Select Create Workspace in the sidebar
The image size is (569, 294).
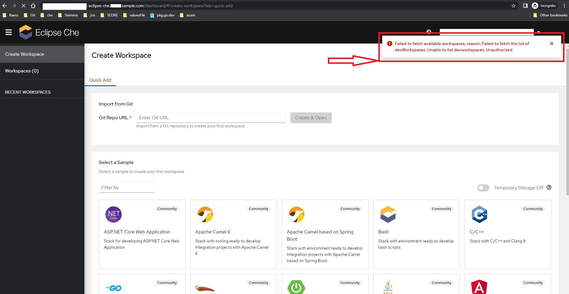tap(42, 54)
